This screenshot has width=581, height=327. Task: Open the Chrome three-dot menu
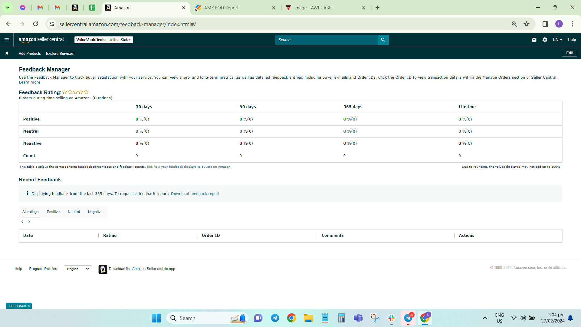573,24
